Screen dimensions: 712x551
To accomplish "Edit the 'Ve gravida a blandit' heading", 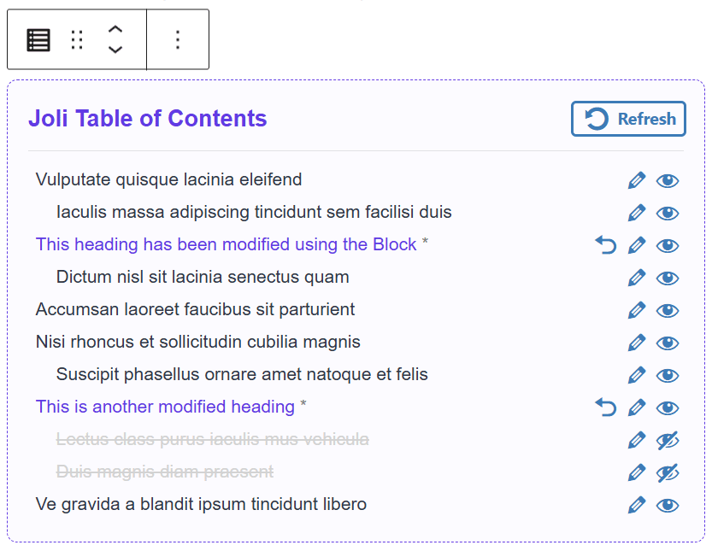I will [x=636, y=505].
